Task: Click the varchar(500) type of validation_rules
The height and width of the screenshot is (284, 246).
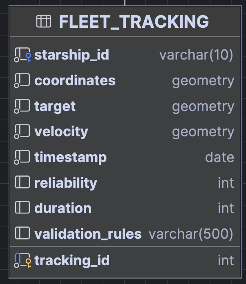Action: tap(191, 234)
